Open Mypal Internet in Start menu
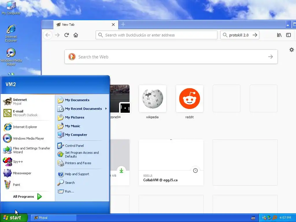This screenshot has height=222, width=296. pos(27,101)
